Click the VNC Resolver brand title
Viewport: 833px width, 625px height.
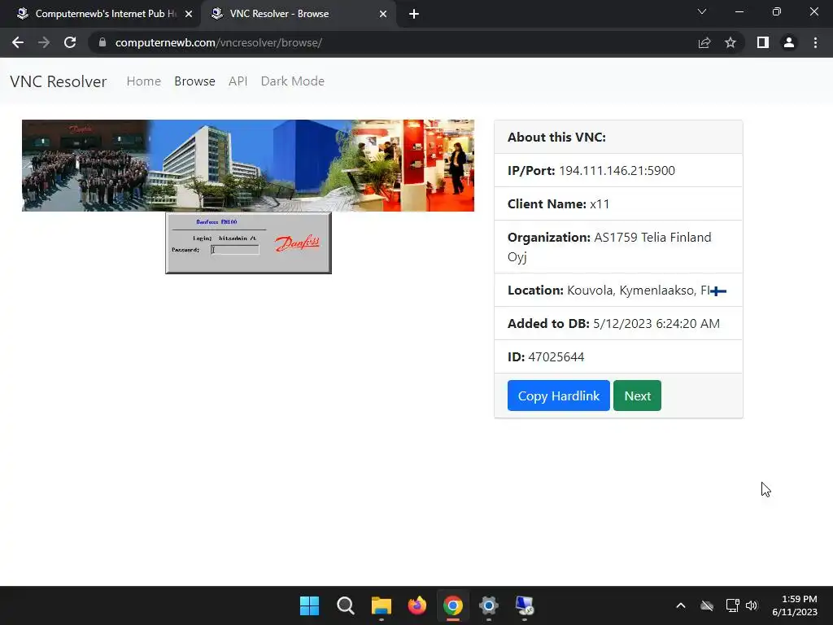pyautogui.click(x=59, y=81)
